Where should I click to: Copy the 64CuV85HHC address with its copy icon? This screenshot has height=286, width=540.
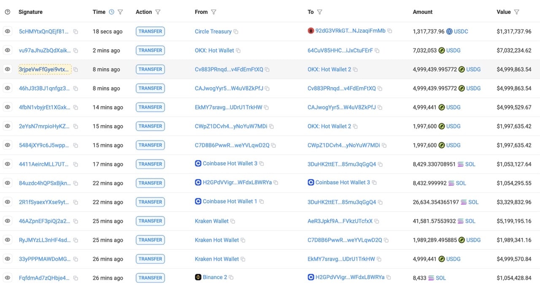377,50
